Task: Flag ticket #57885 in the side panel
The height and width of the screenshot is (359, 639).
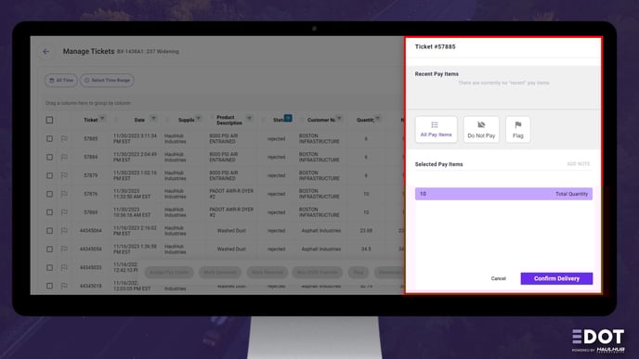Action: tap(517, 130)
